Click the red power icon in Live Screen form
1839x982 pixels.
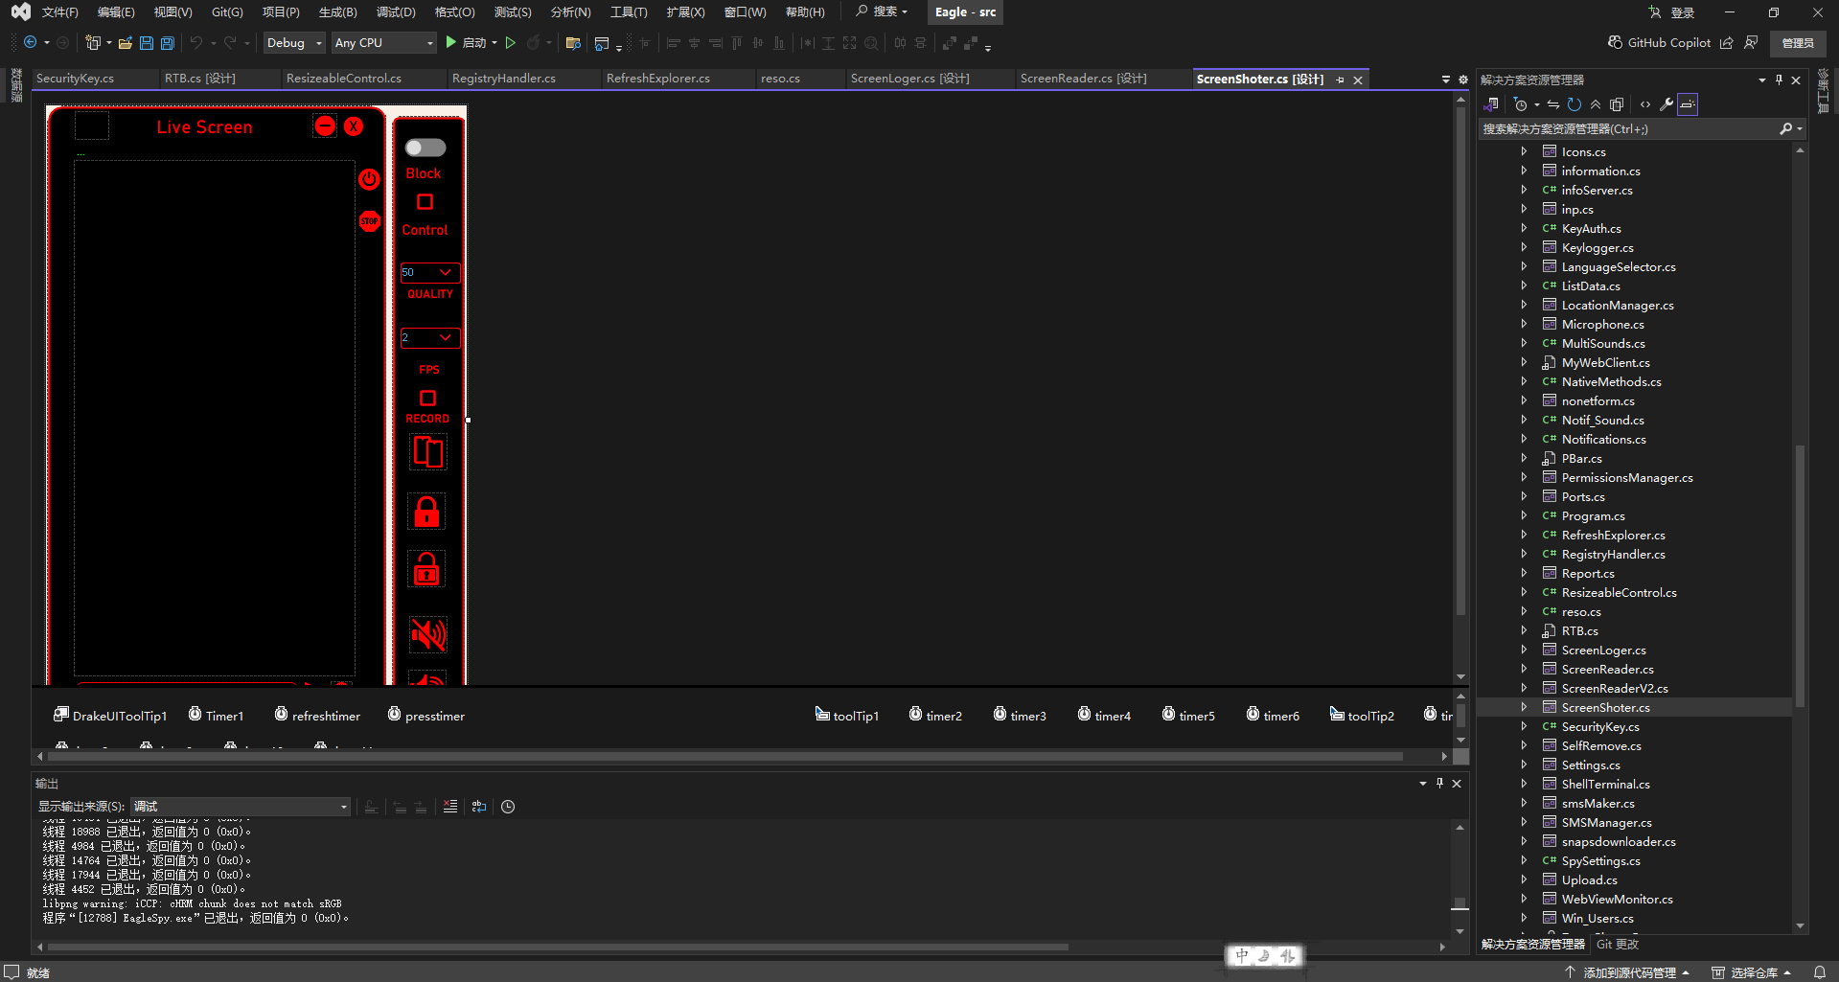(369, 179)
